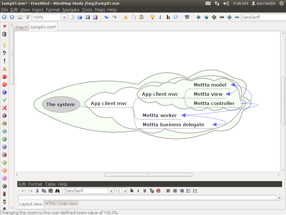
Task: Save the map with the floppy disk icon
Action: pyautogui.click(x=87, y=17)
